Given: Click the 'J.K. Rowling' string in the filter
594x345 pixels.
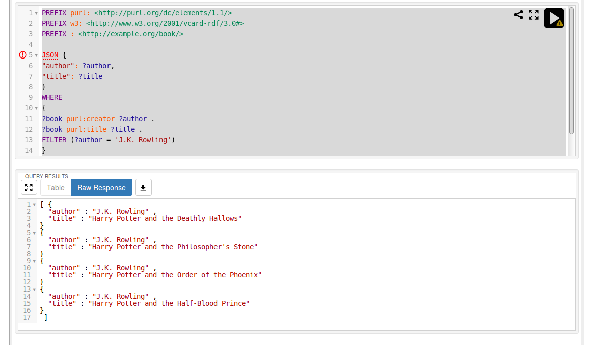Looking at the screenshot, I should coord(142,140).
